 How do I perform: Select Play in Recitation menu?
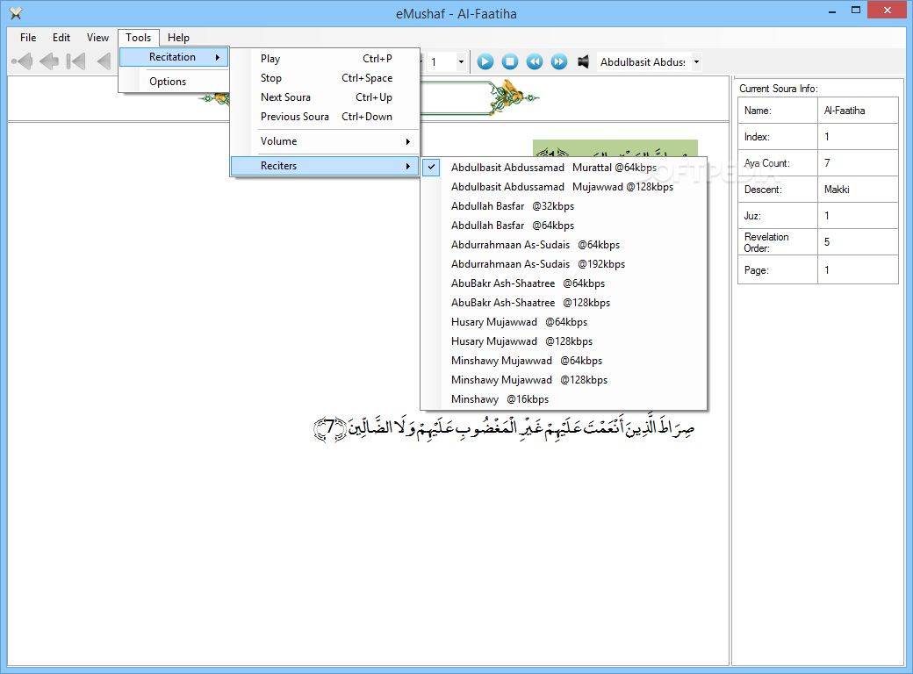(325, 59)
